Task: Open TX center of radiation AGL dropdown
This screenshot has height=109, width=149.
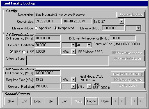Action: 89,45
